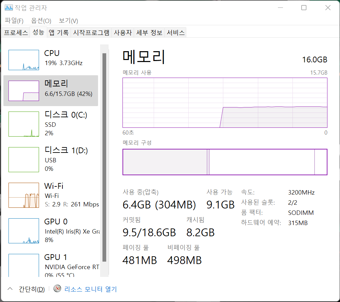
Task: Collapse view with 간단히 chevron arrow
Action: (10, 289)
